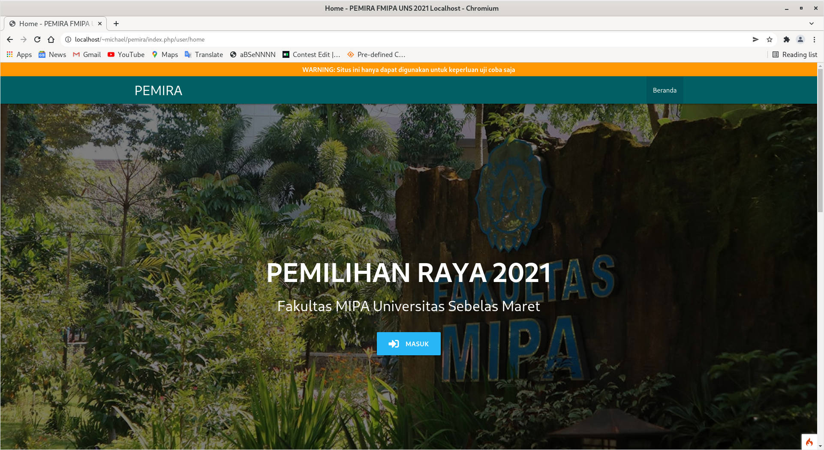
Task: Click the browser back arrow
Action: [x=10, y=39]
